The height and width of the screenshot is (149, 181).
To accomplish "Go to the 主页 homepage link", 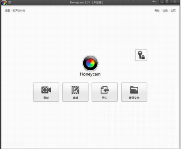I will [x=173, y=11].
